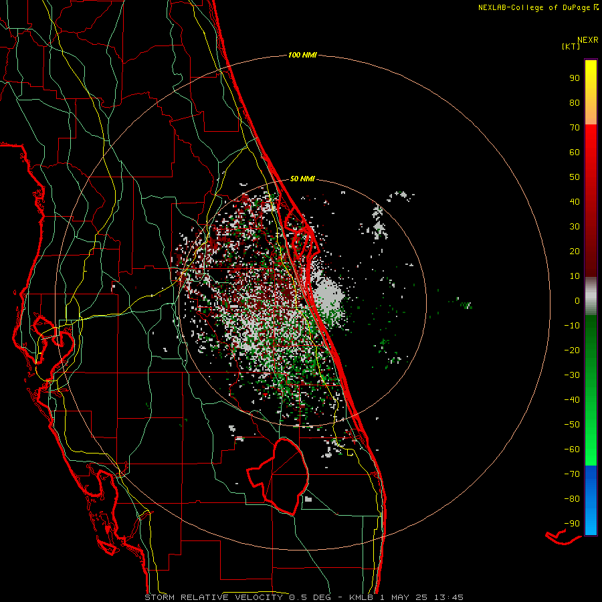Screen dimensions: 602x602
Task: Click the NEXR label above the color bar
Action: 588,40
